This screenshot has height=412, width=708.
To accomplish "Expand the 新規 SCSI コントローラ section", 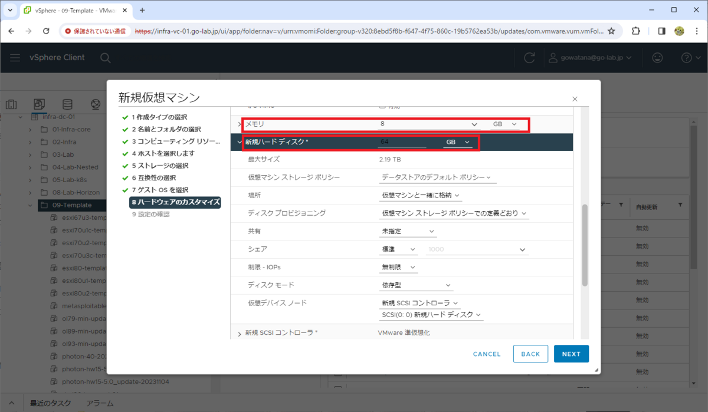I will click(240, 334).
